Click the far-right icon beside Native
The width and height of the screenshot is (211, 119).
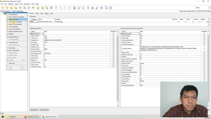[x=210, y=8]
